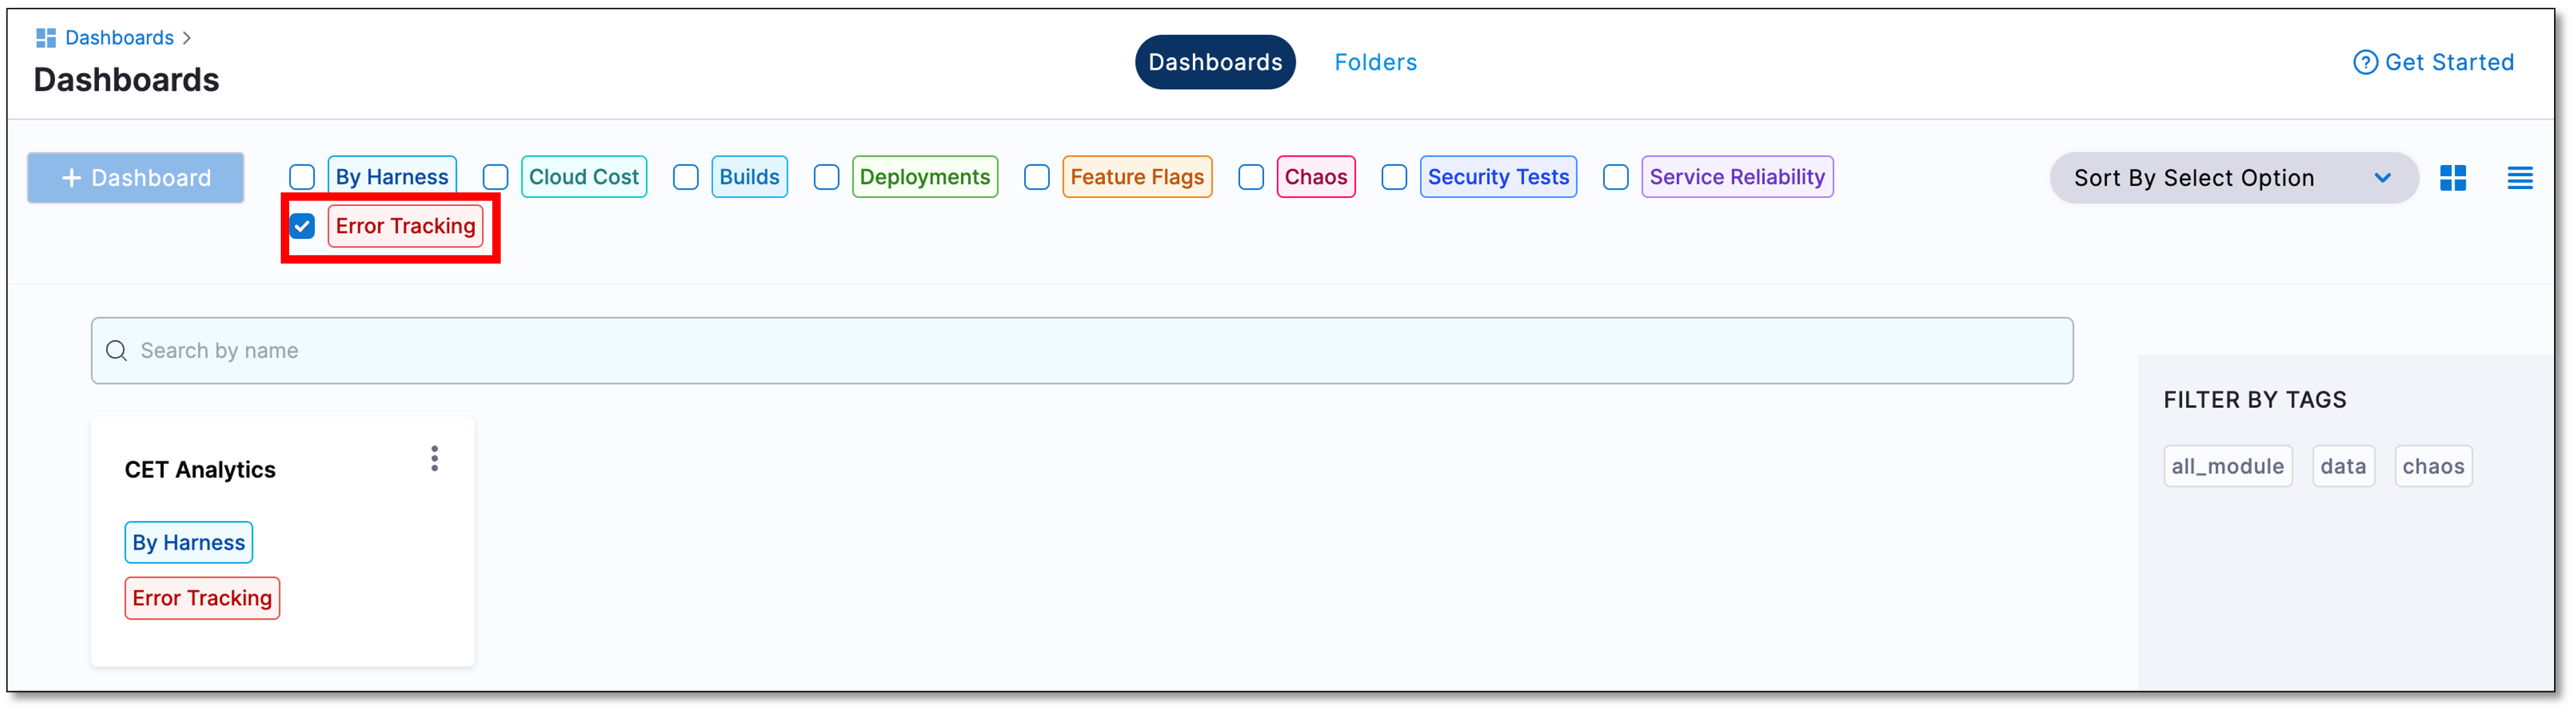Viewport: 2576px width, 712px height.
Task: Uncheck the Error Tracking filter checkbox
Action: coord(302,226)
